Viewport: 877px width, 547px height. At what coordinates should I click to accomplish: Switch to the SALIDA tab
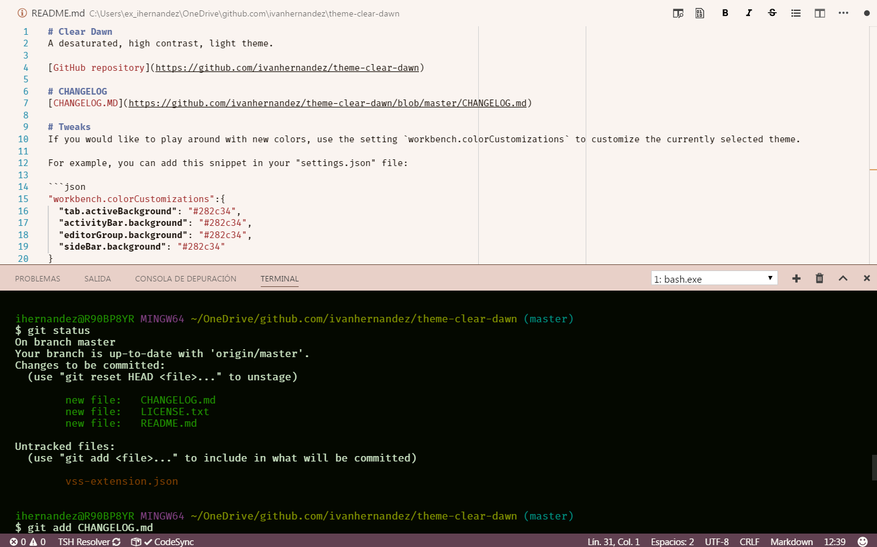coord(98,279)
